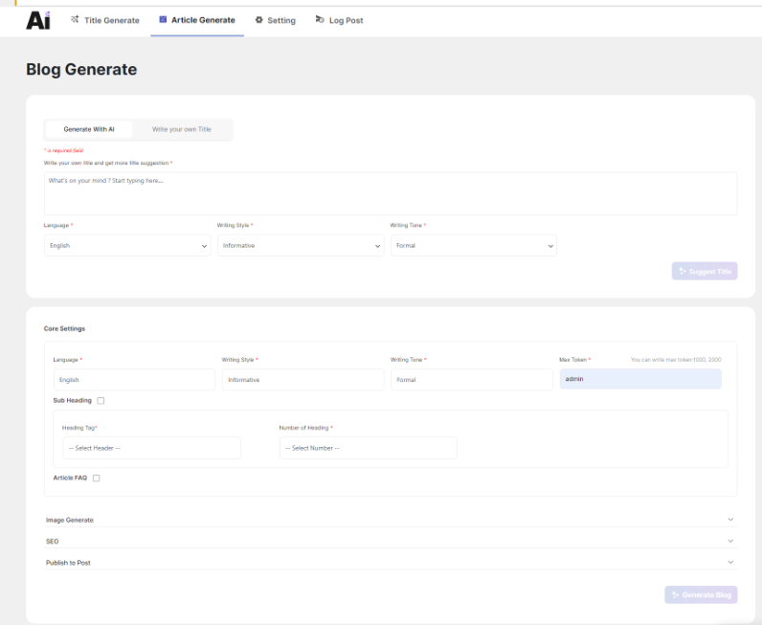Expand the Publish to Post section
Viewport: 762px width, 625px height.
(x=391, y=562)
